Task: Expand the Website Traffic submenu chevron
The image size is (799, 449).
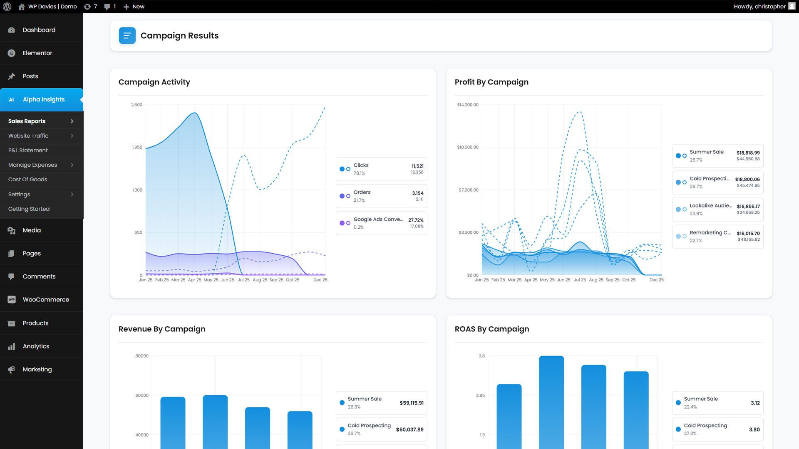Action: (72, 136)
